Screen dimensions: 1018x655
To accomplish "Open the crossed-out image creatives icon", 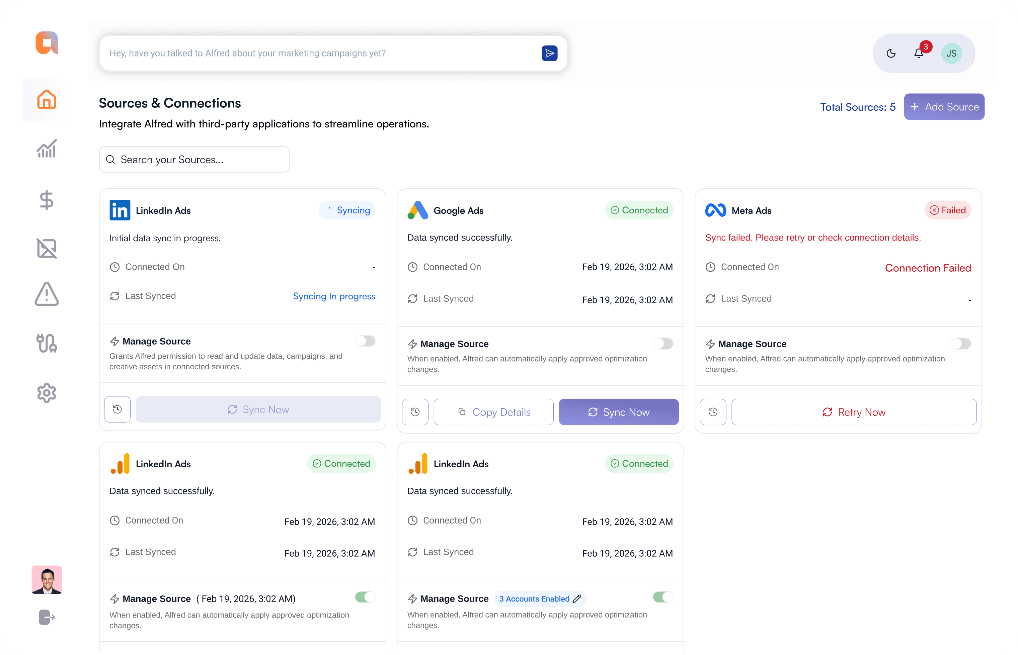I will pyautogui.click(x=47, y=249).
